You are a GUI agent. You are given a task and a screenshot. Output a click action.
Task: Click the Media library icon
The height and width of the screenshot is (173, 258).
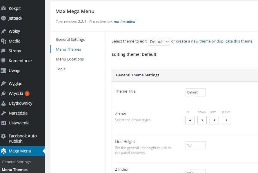coord(3,41)
